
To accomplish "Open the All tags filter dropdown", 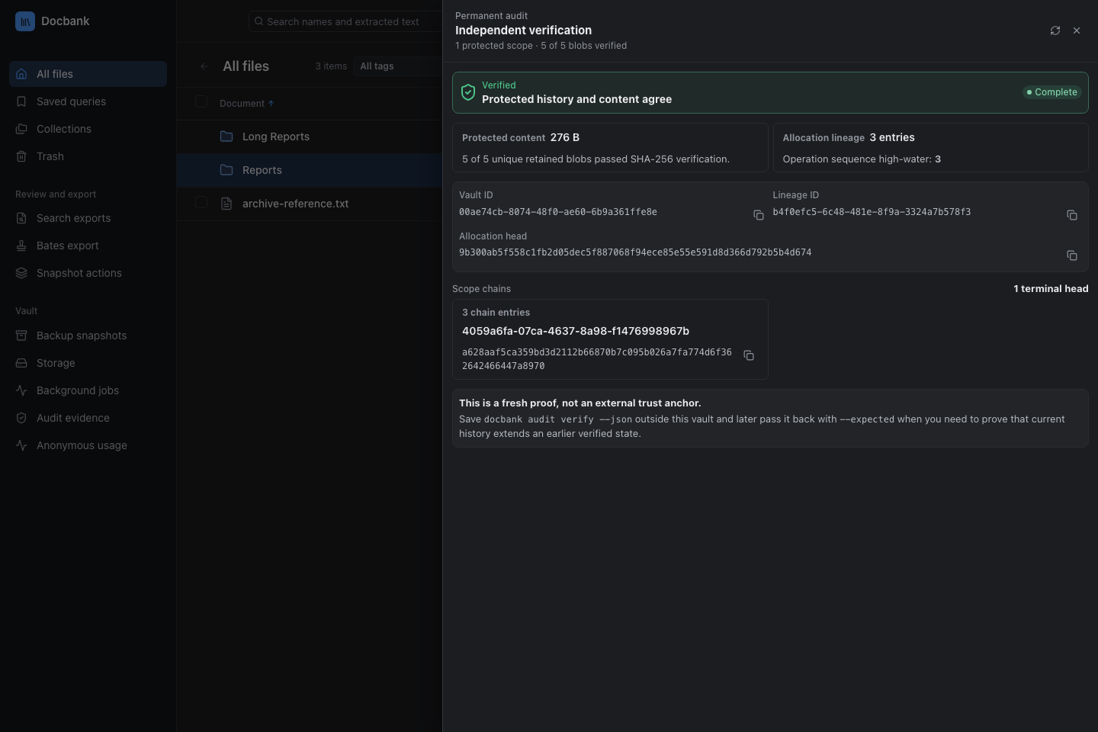I will click(397, 66).
